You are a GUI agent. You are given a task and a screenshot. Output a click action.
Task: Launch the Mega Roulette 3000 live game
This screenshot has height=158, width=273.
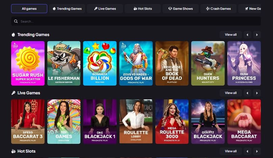[172, 122]
